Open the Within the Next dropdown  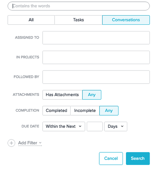(x=64, y=126)
